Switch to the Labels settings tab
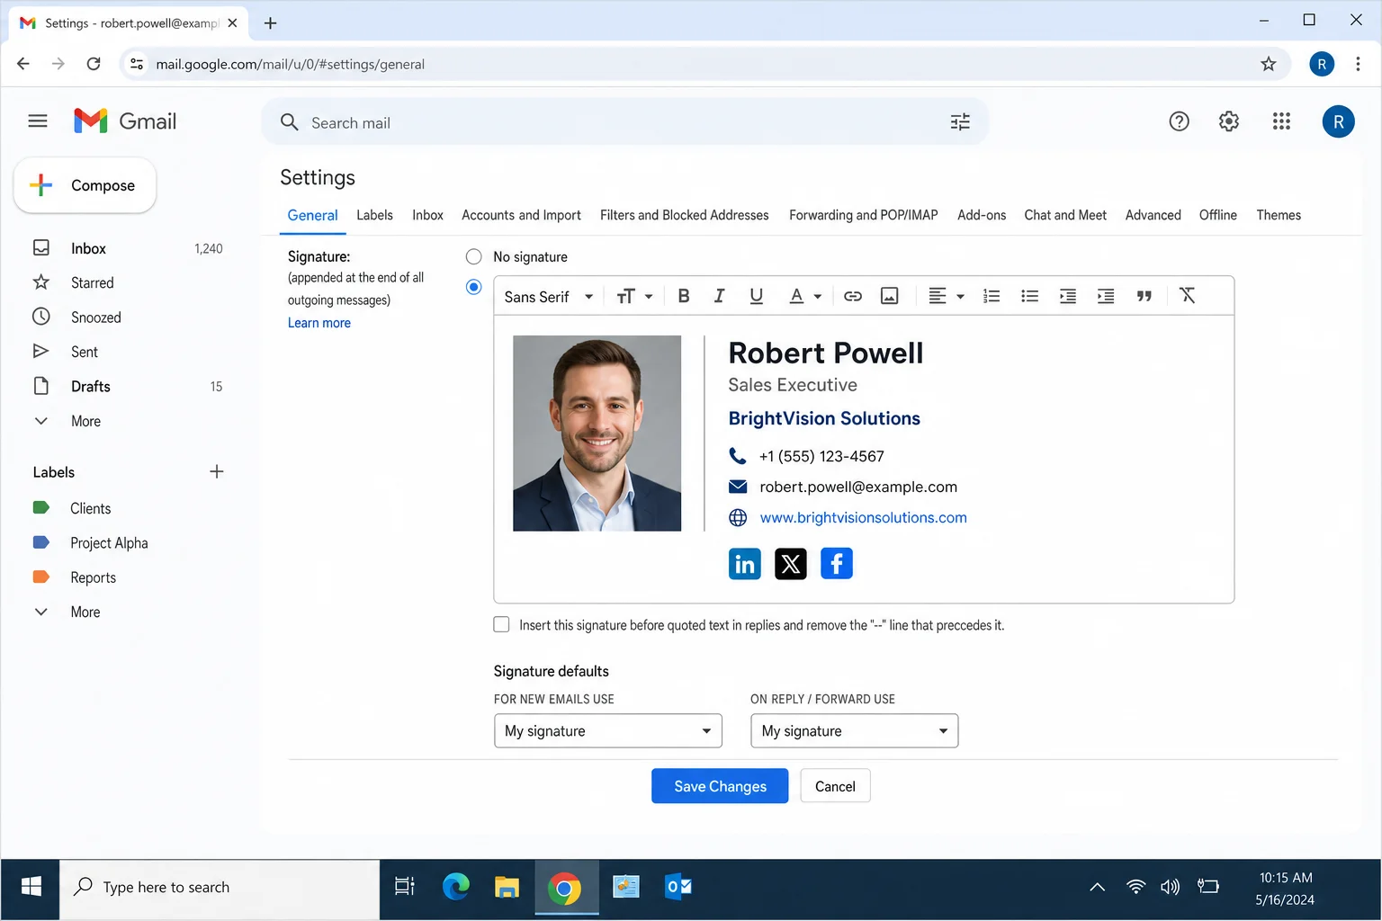The height and width of the screenshot is (921, 1382). click(374, 215)
